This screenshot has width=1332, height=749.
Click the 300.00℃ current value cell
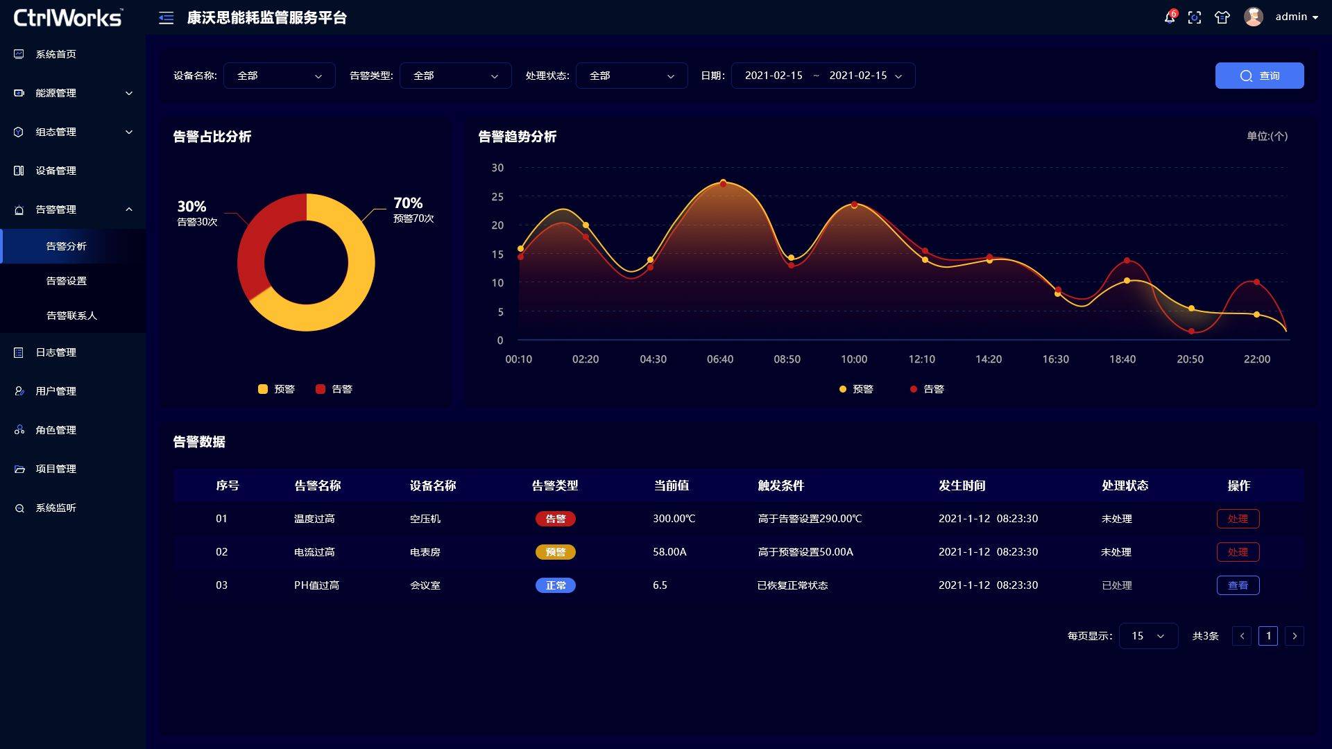pos(674,519)
